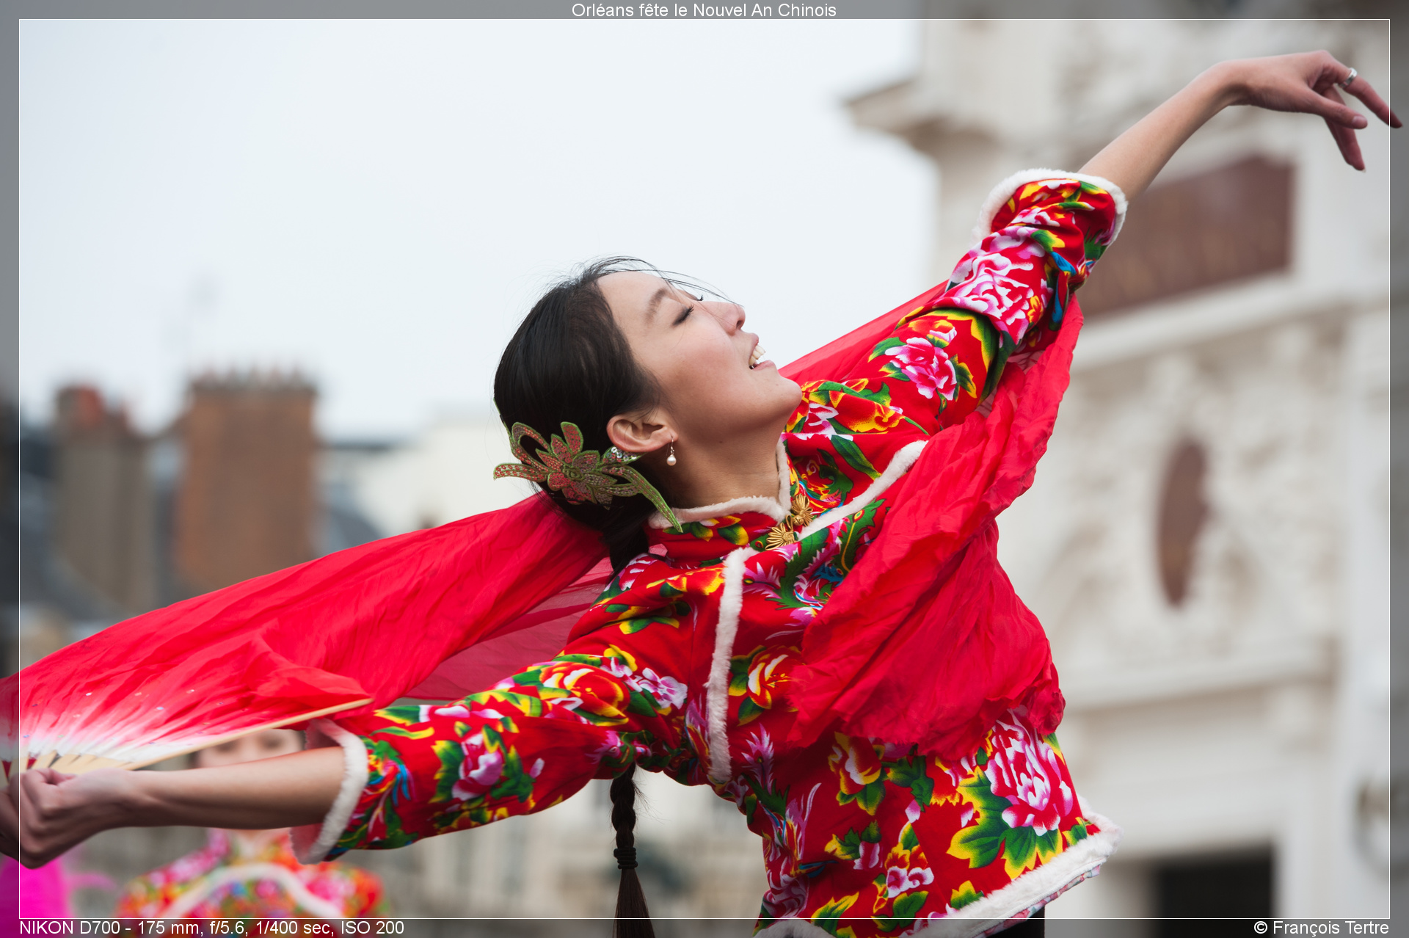Click the dancer photo

(x=704, y=469)
